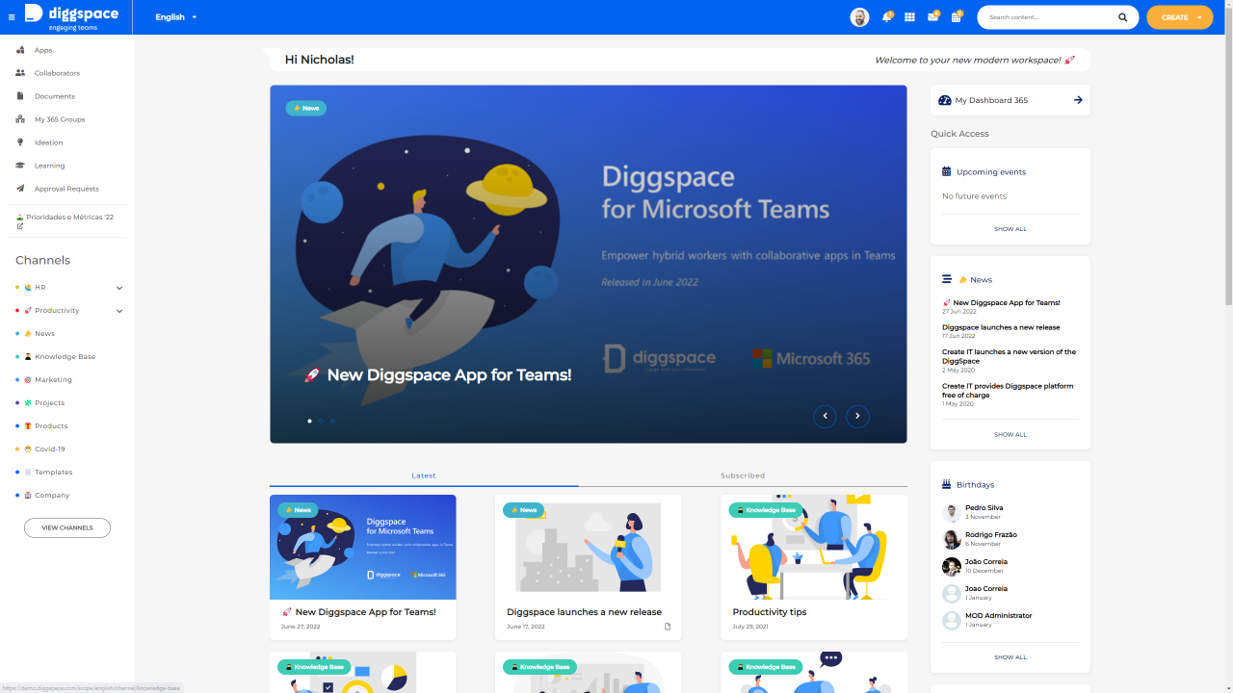Open the New Diggspace App for Teams card thumbnail
1233x693 pixels.
[x=363, y=548]
